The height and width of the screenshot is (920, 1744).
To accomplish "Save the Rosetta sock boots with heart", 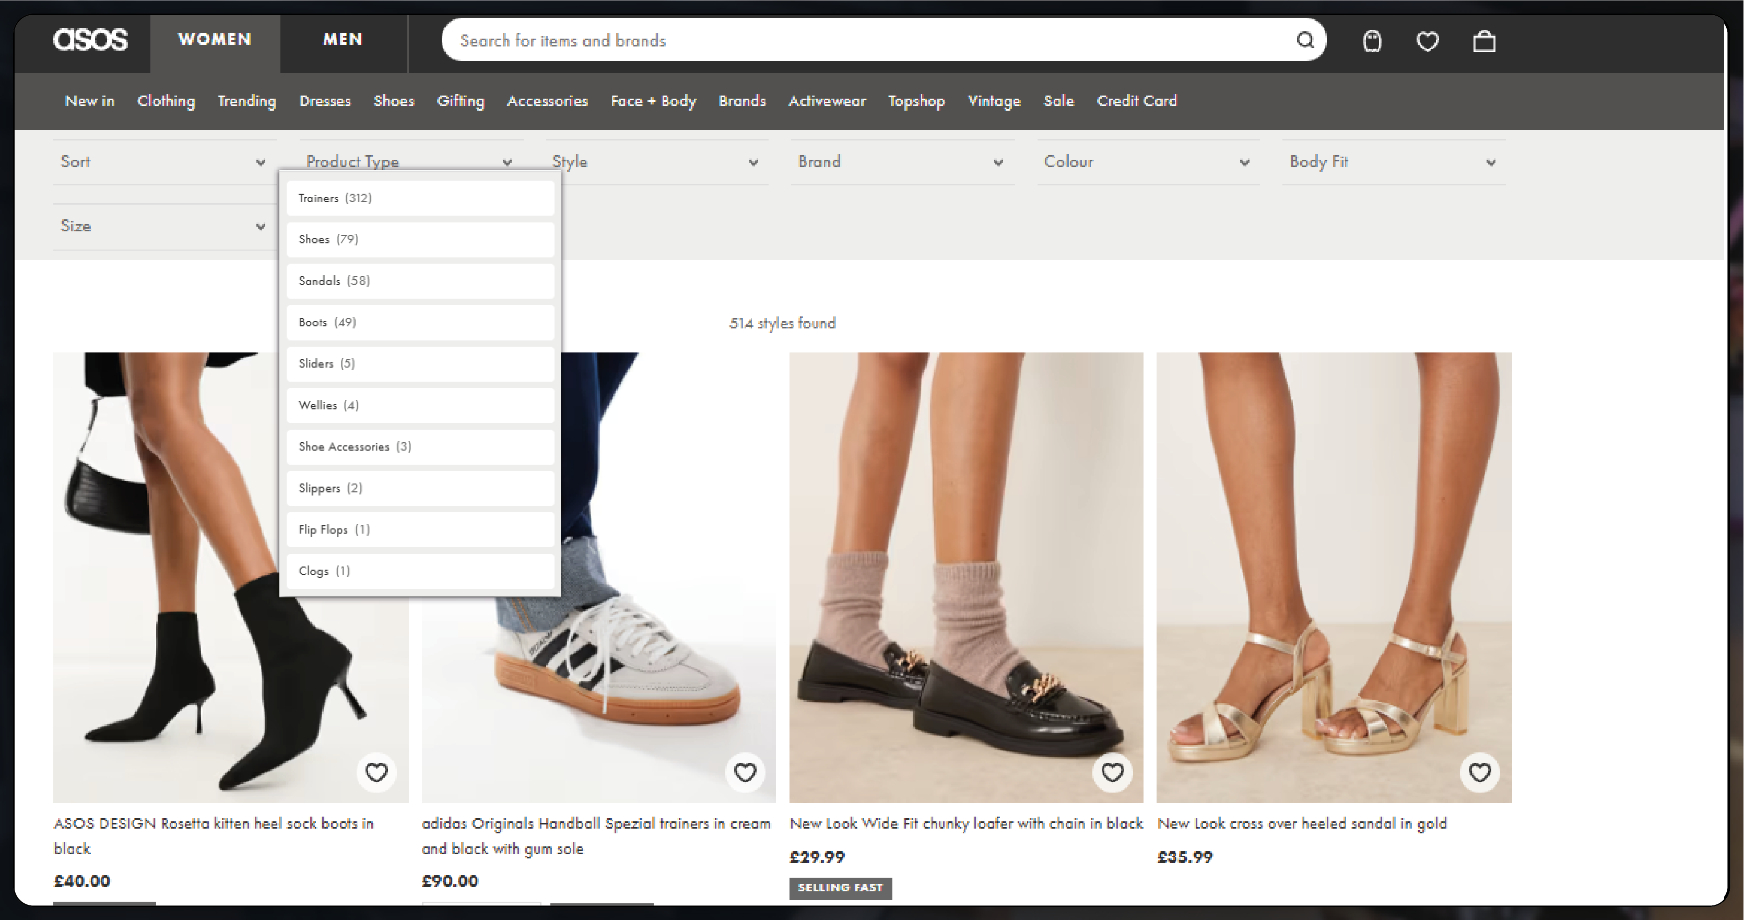I will click(x=376, y=772).
